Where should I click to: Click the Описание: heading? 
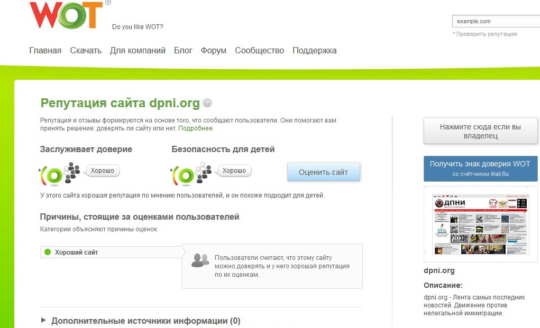click(443, 285)
